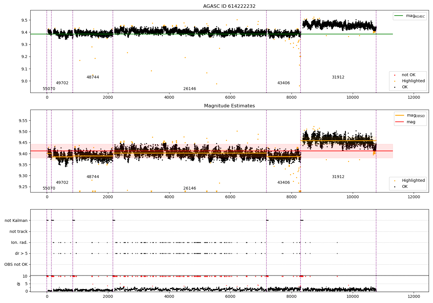Click obsid label 31912 in the top plot

(338, 77)
